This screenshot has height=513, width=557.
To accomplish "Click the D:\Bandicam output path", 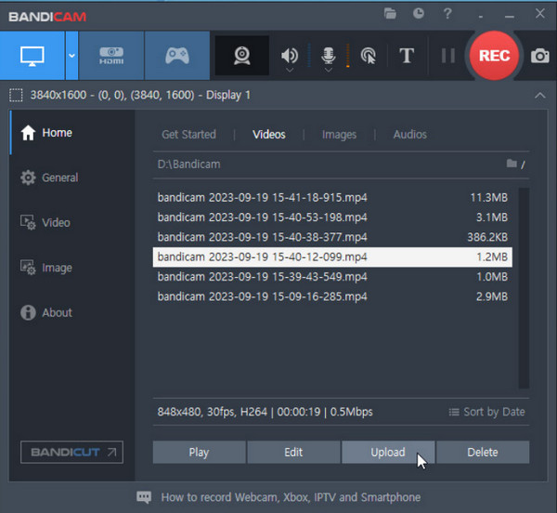I will pos(188,164).
